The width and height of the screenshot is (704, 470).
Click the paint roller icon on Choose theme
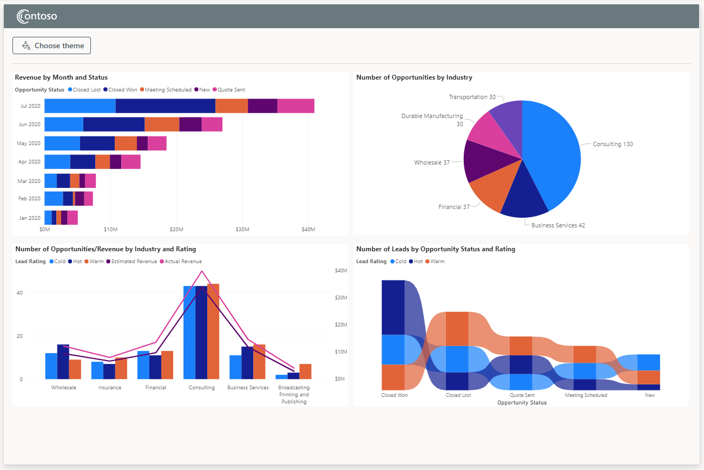point(25,45)
